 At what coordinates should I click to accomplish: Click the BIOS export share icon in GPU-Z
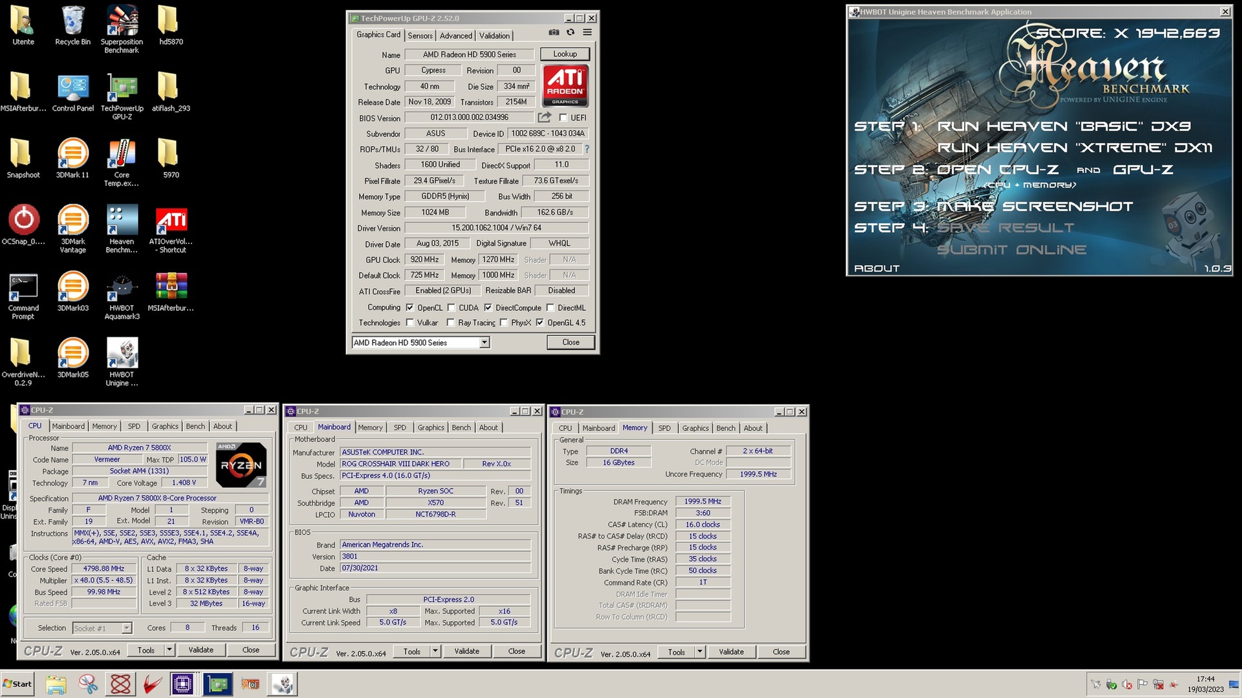point(545,117)
